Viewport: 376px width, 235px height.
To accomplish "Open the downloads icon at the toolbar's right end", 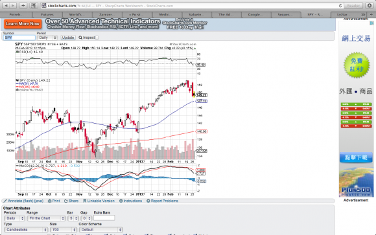I will [370, 6].
